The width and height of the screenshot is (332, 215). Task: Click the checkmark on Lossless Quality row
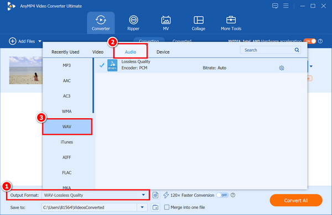pos(102,65)
